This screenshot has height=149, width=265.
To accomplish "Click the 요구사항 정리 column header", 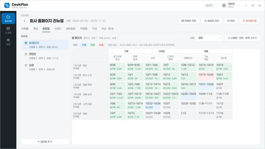I will click(x=117, y=58).
